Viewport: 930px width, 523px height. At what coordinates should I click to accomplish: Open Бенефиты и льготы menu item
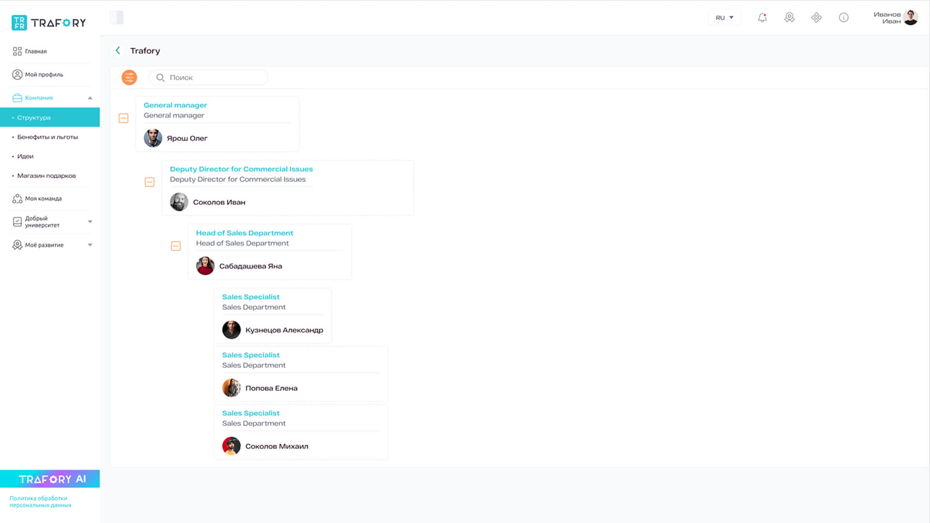coord(47,137)
